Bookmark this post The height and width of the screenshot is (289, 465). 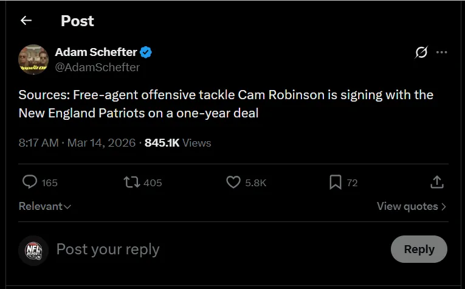335,182
